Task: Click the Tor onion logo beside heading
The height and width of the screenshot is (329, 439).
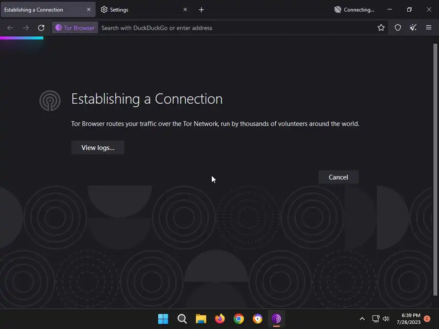Action: click(50, 101)
